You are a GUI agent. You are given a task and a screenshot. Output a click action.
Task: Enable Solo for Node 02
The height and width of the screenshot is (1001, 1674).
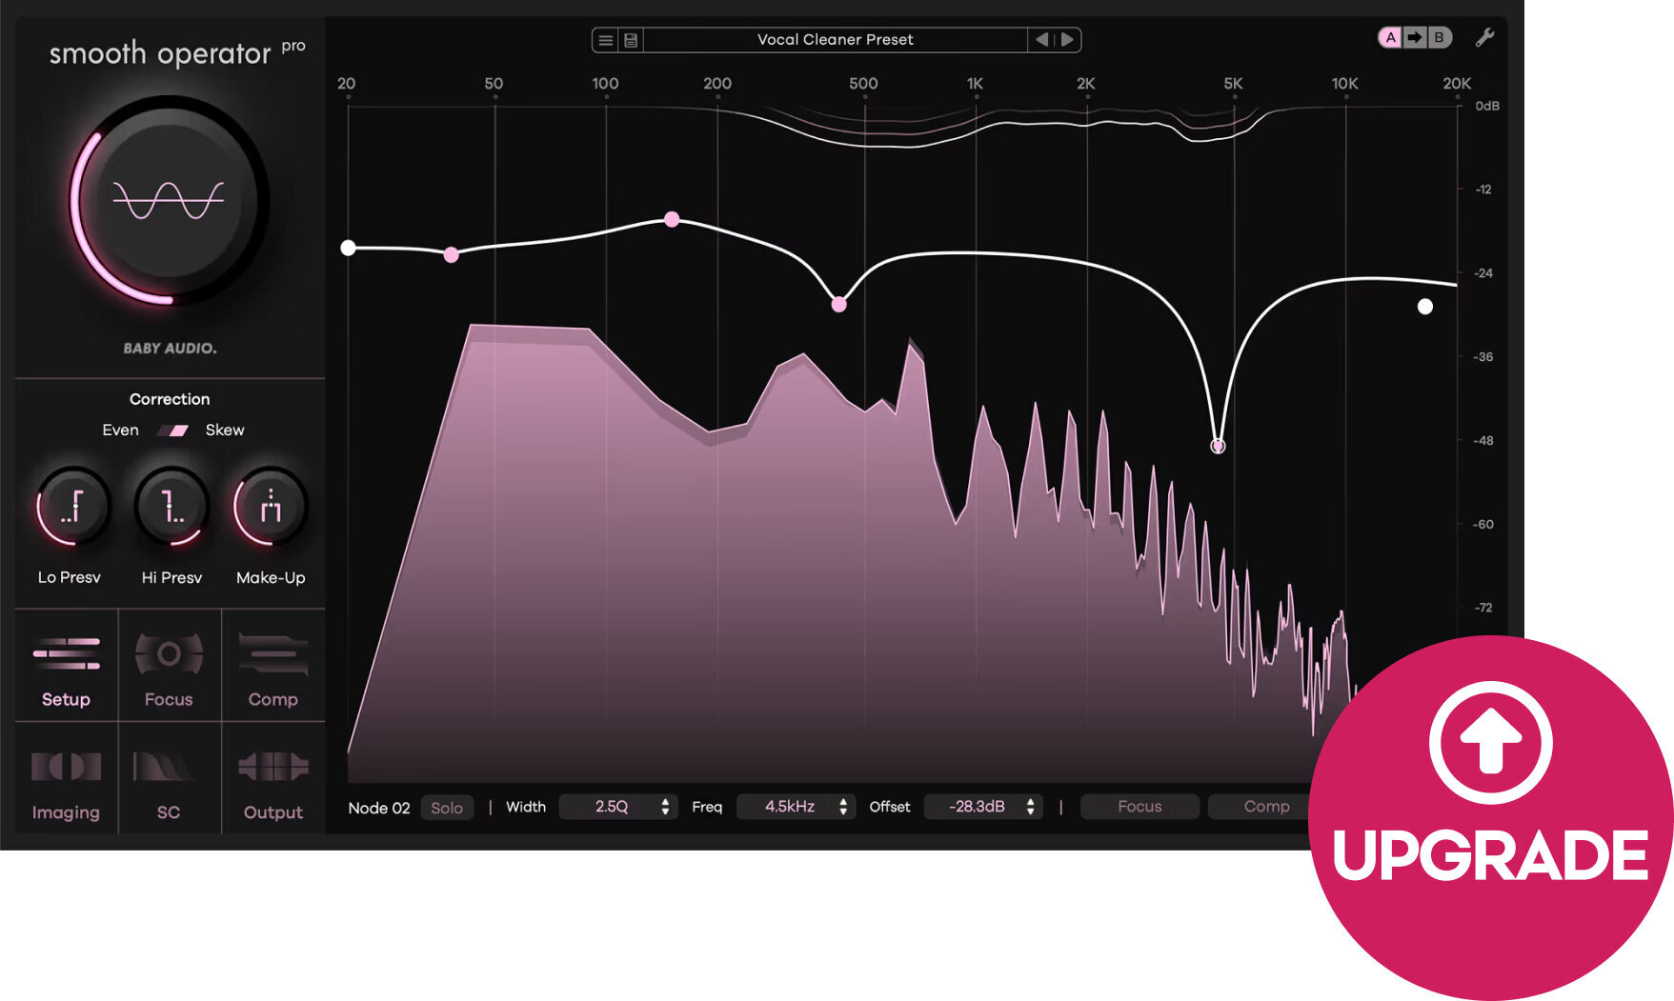tap(447, 807)
